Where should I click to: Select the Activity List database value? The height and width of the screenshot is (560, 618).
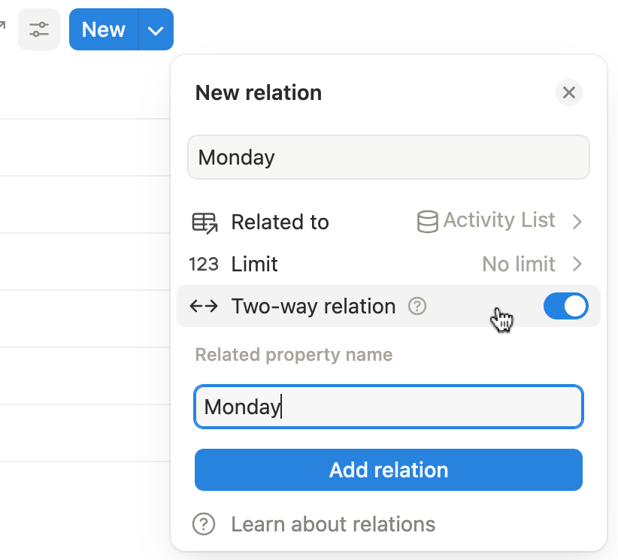(x=498, y=221)
